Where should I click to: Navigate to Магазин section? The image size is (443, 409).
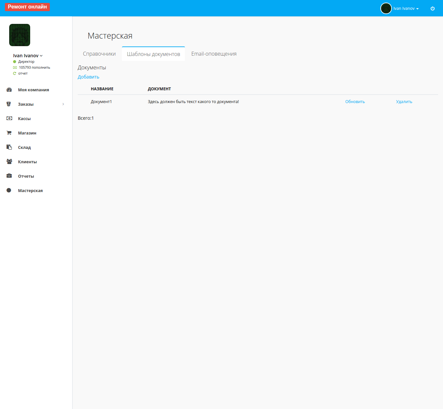click(27, 133)
